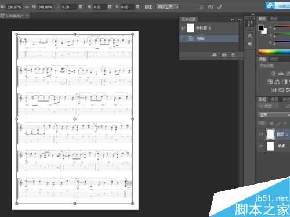Commit the transform with the checkmark icon

[219, 8]
